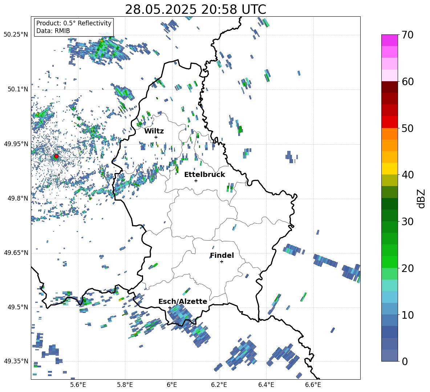The height and width of the screenshot is (392, 430).
Task: Click the 10 tick on the colorbar
Action: coord(407,315)
